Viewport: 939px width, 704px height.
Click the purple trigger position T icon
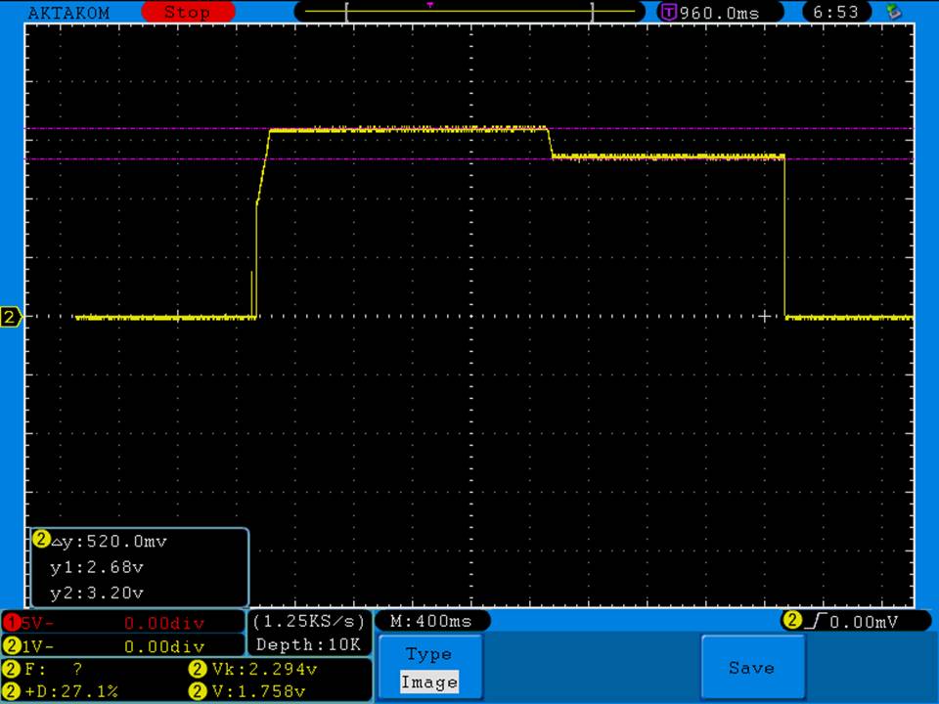click(x=669, y=13)
